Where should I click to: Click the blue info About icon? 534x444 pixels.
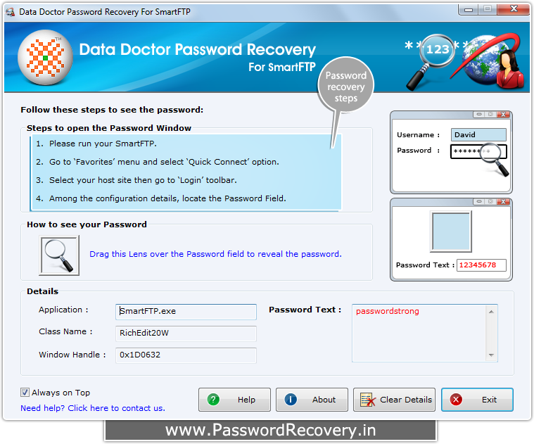pos(291,400)
